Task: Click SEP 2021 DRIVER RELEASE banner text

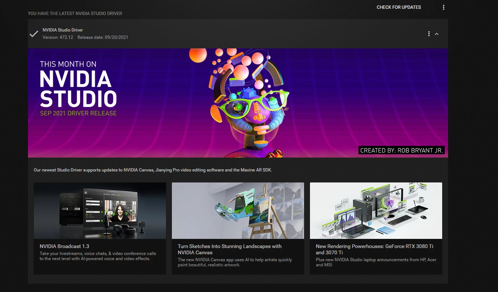Action: click(78, 113)
